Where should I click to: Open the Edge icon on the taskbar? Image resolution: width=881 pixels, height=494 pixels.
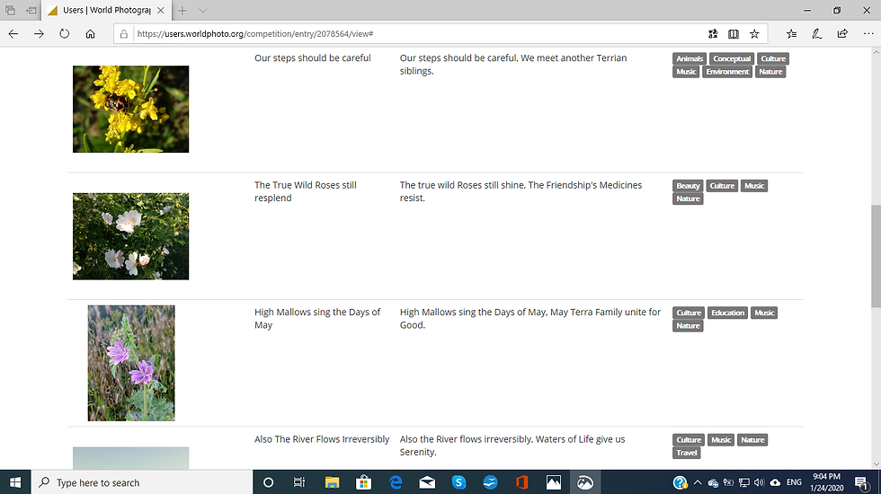click(396, 482)
